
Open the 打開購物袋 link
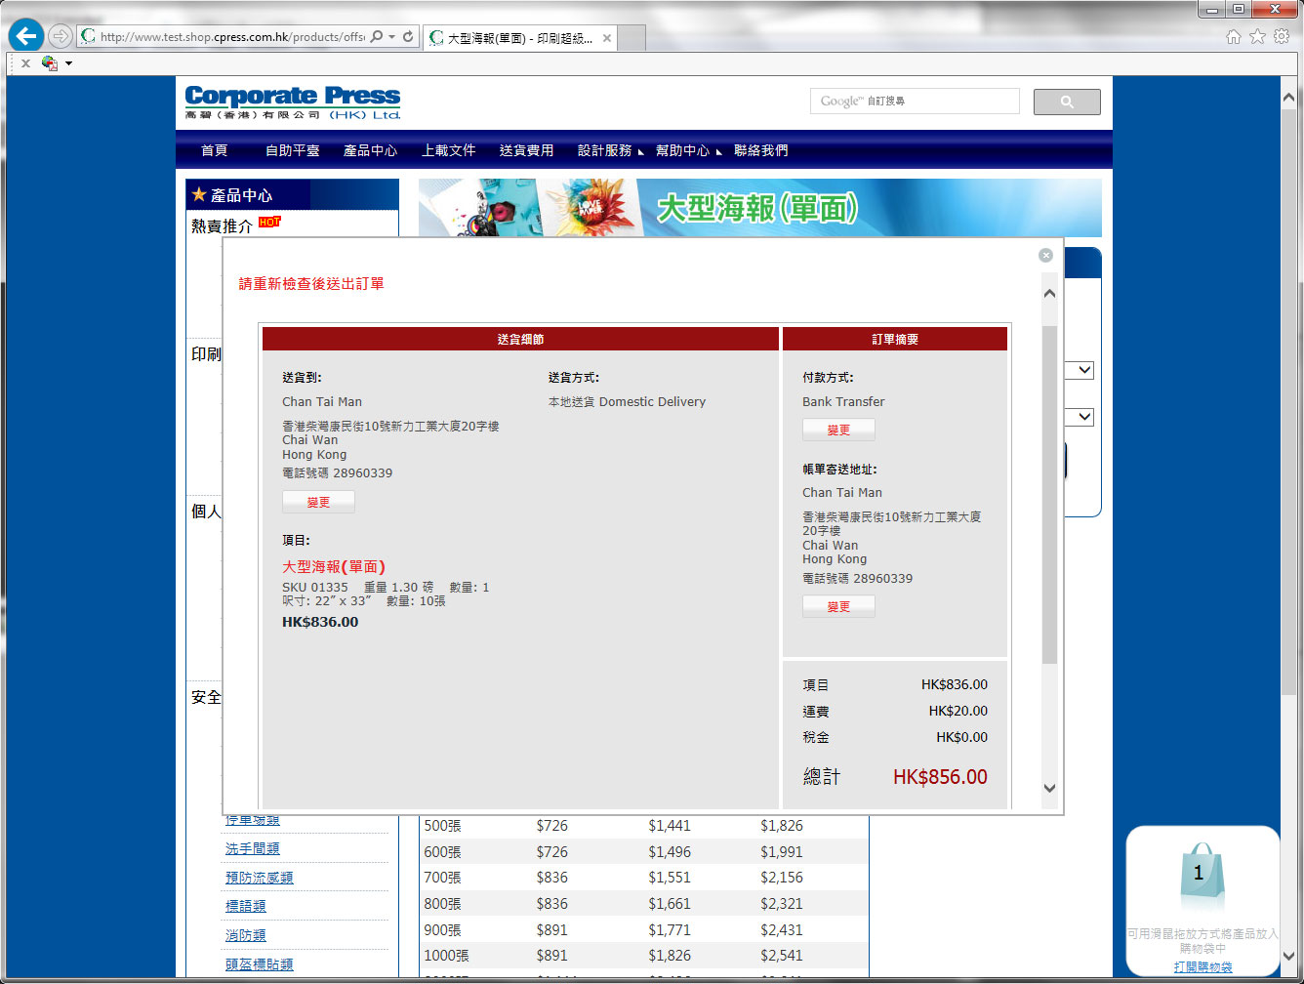(x=1202, y=966)
